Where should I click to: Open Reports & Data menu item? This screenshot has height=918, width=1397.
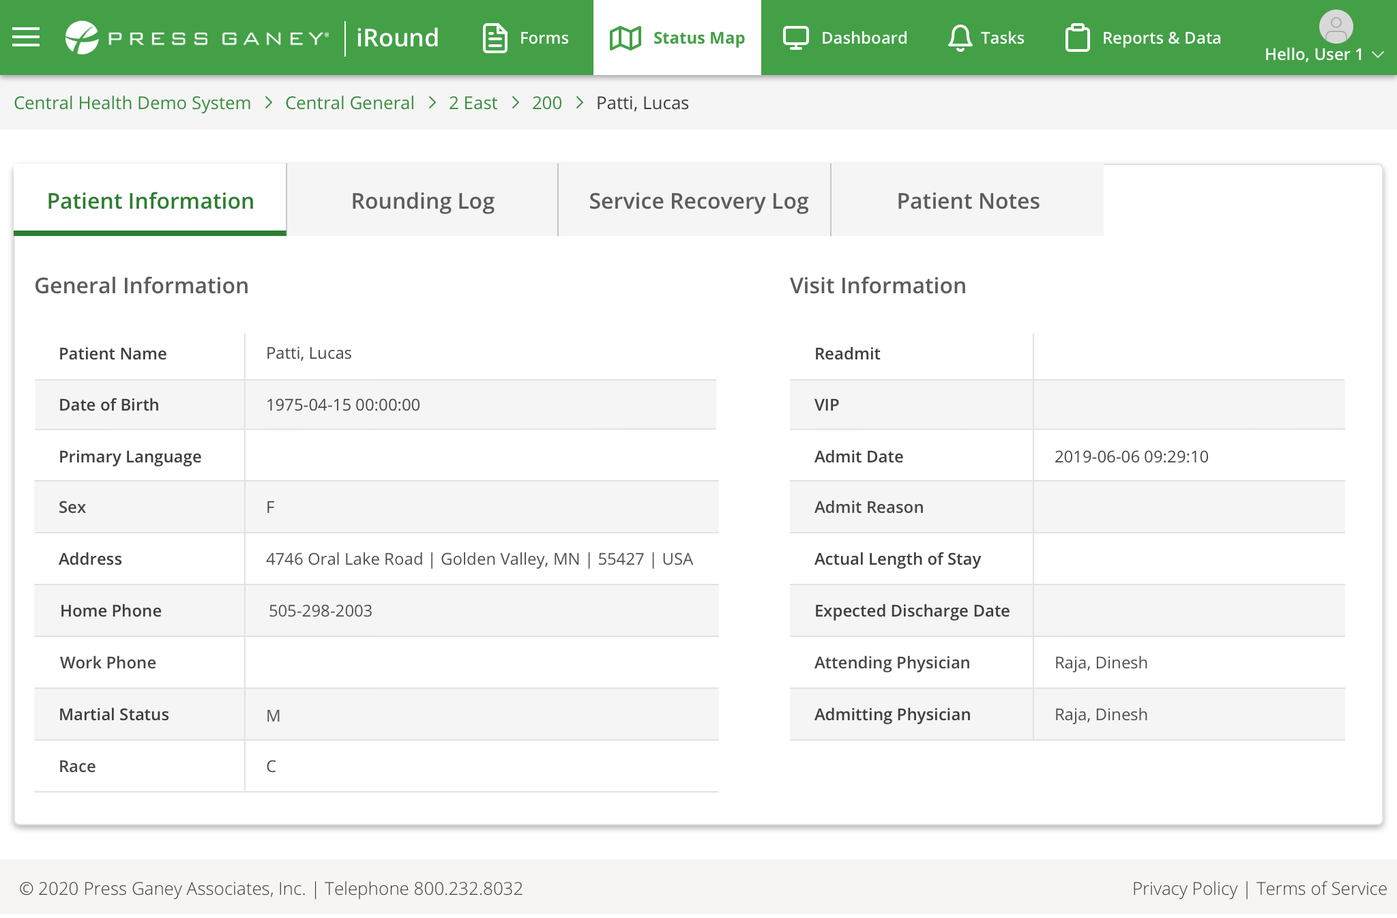1143,38
